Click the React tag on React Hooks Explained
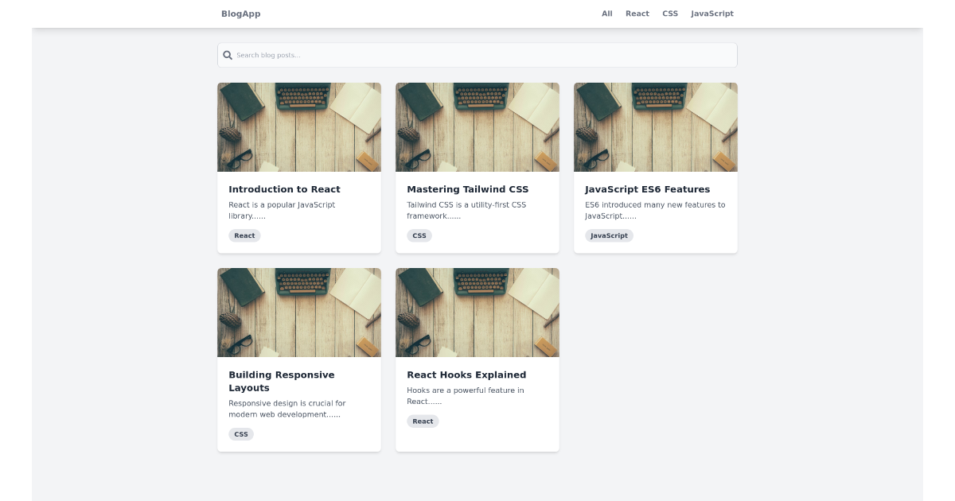Viewport: 955px width, 501px height. point(423,421)
